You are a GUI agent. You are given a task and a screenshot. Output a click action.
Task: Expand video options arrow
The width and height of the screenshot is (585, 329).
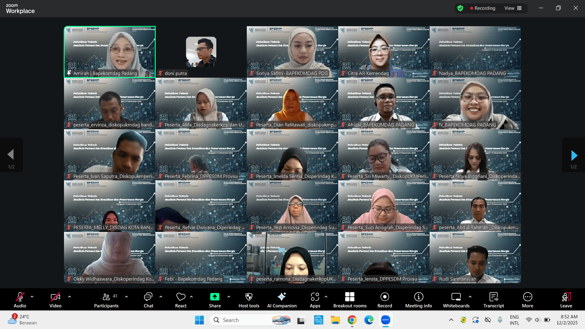click(69, 296)
